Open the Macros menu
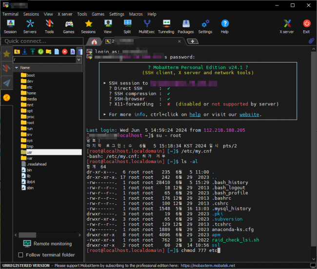Image resolution: width=317 pixels, height=269 pixels. tap(136, 14)
